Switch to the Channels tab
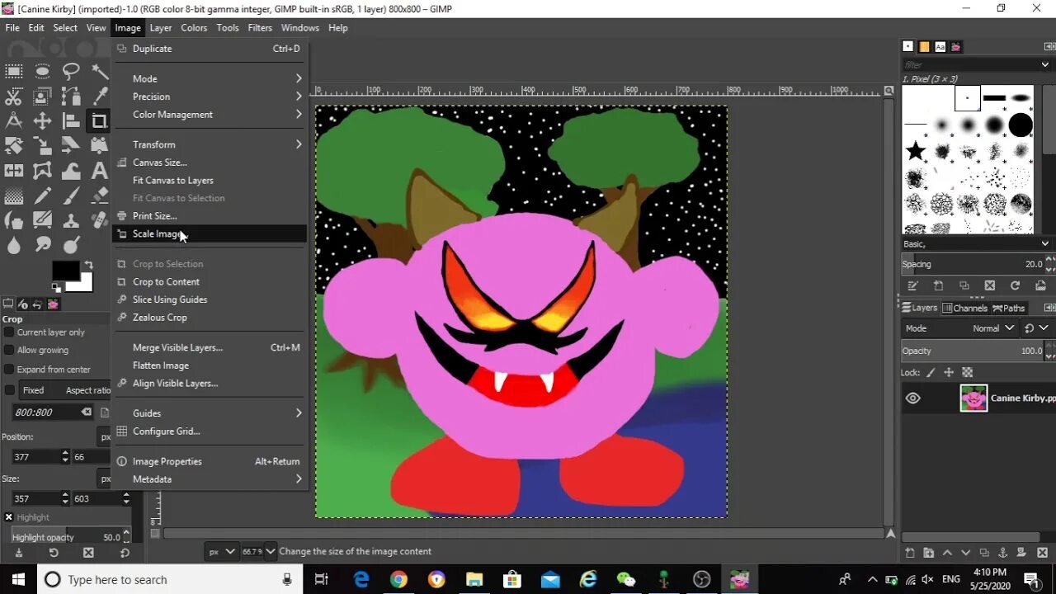Image resolution: width=1056 pixels, height=594 pixels. pyautogui.click(x=965, y=308)
